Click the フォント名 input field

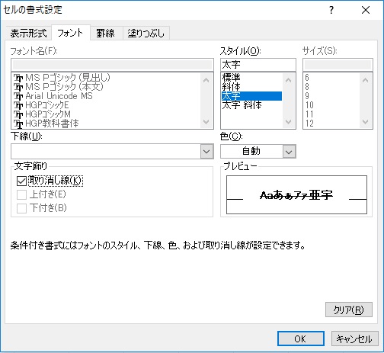[x=112, y=65]
